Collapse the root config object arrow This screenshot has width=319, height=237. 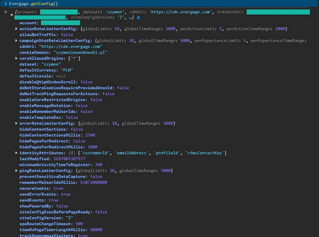(12, 14)
